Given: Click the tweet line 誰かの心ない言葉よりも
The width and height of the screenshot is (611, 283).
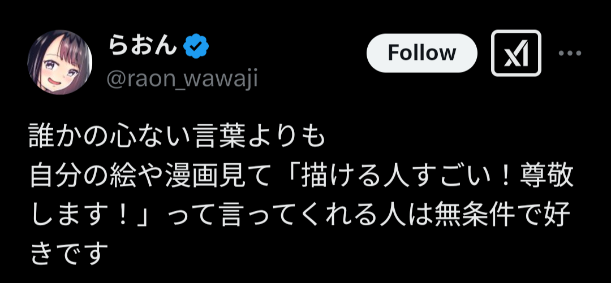Looking at the screenshot, I should (x=177, y=140).
